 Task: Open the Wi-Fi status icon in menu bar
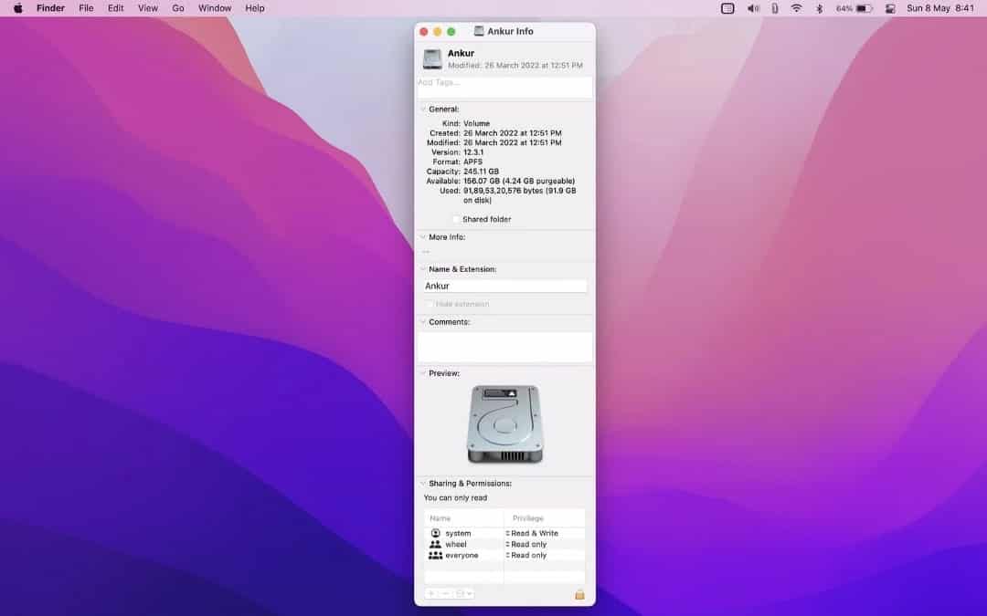tap(797, 8)
